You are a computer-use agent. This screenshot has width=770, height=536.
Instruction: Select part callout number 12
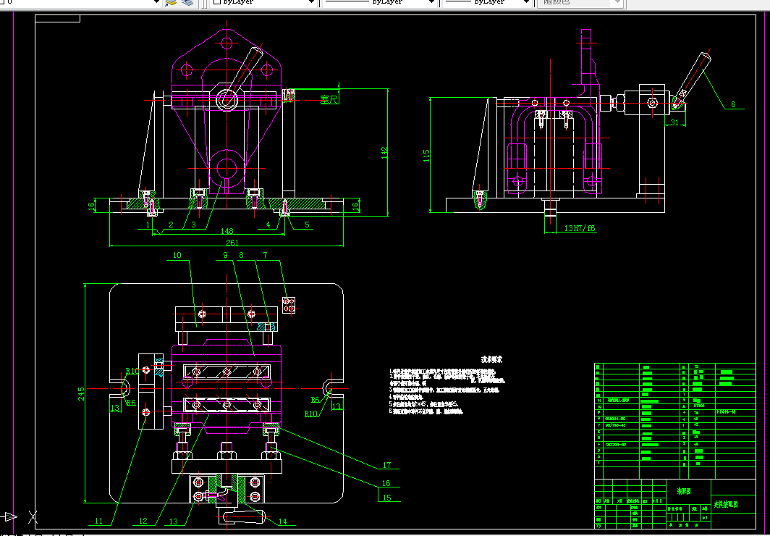pos(143,521)
